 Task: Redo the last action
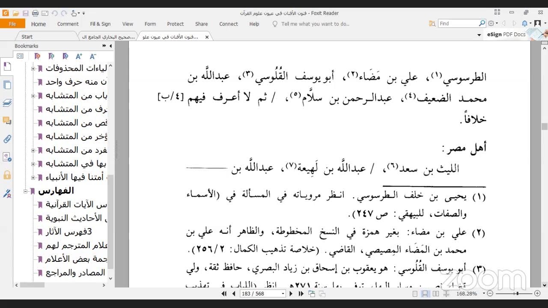point(64,13)
